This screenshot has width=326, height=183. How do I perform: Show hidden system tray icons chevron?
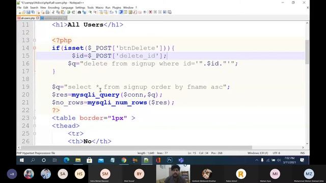coord(257,160)
